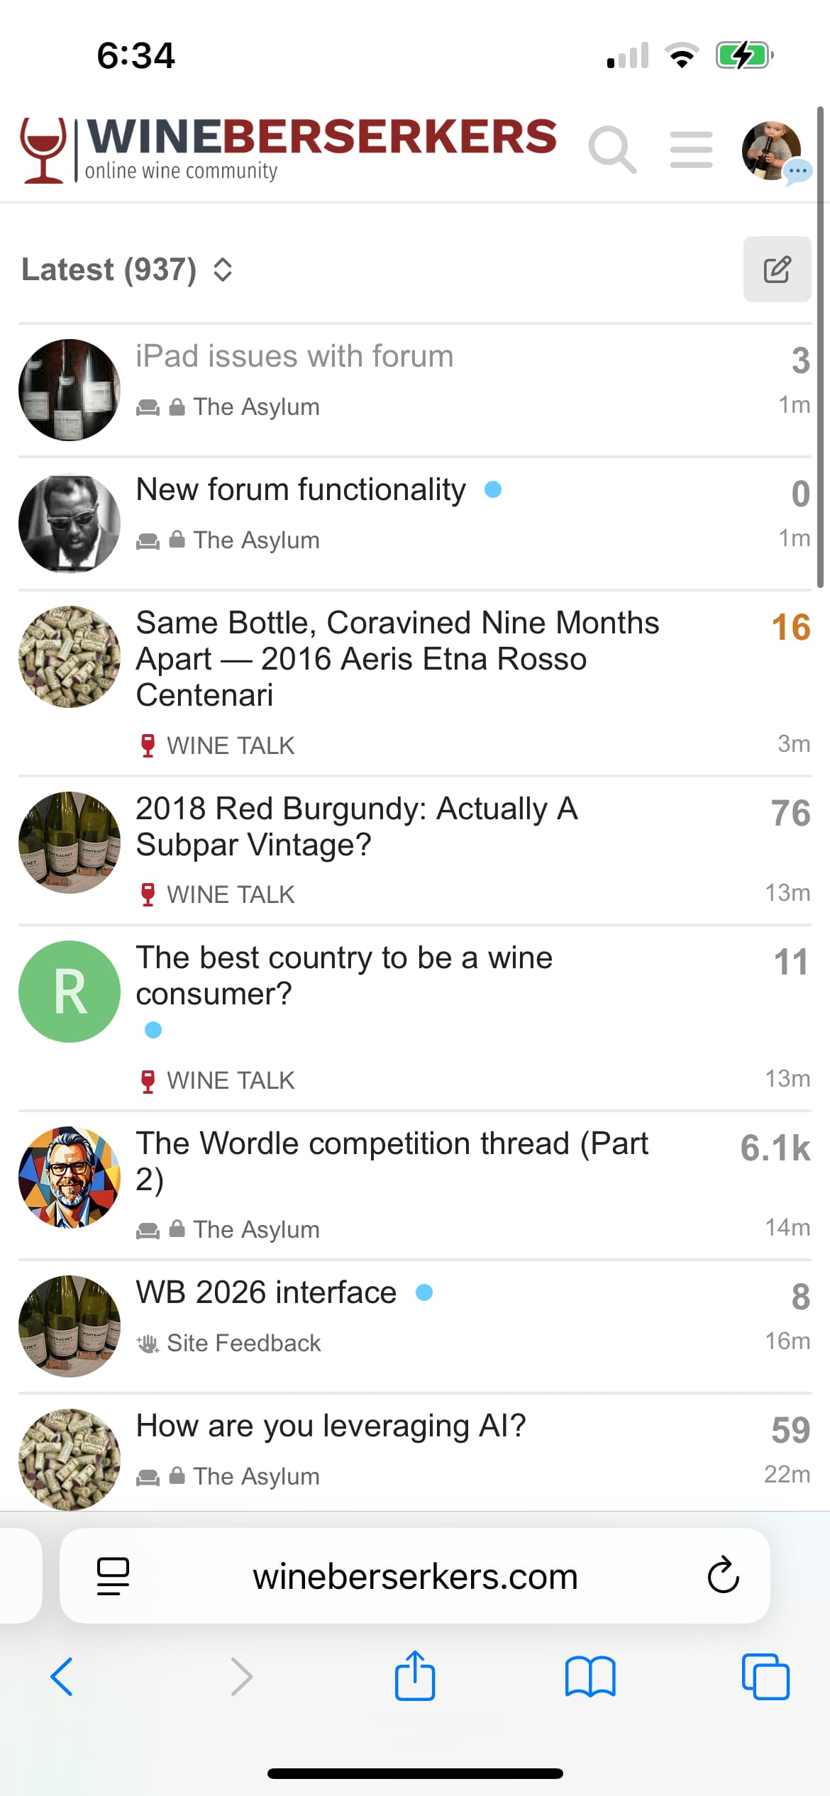Tap Safari's reload page icon
The image size is (830, 1796).
click(723, 1575)
